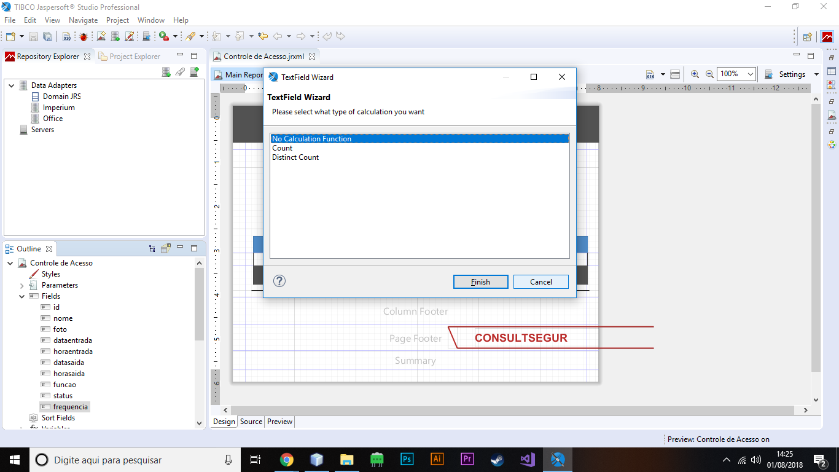Click the Zoom Out magnifier icon
This screenshot has height=472, width=839.
click(709, 74)
